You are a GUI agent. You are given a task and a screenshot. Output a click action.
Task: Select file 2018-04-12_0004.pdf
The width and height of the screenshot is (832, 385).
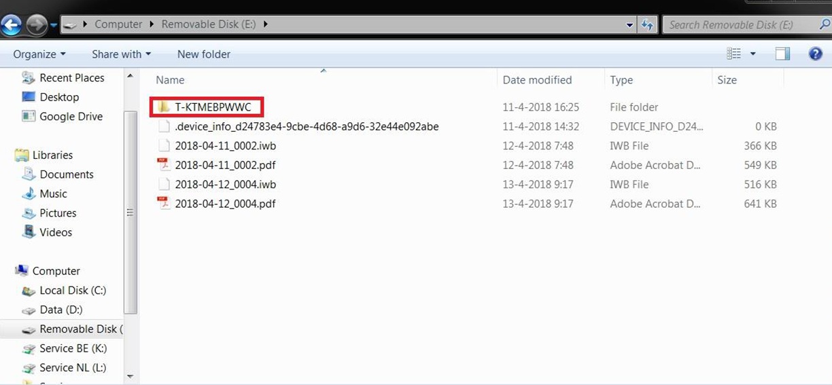coord(225,204)
